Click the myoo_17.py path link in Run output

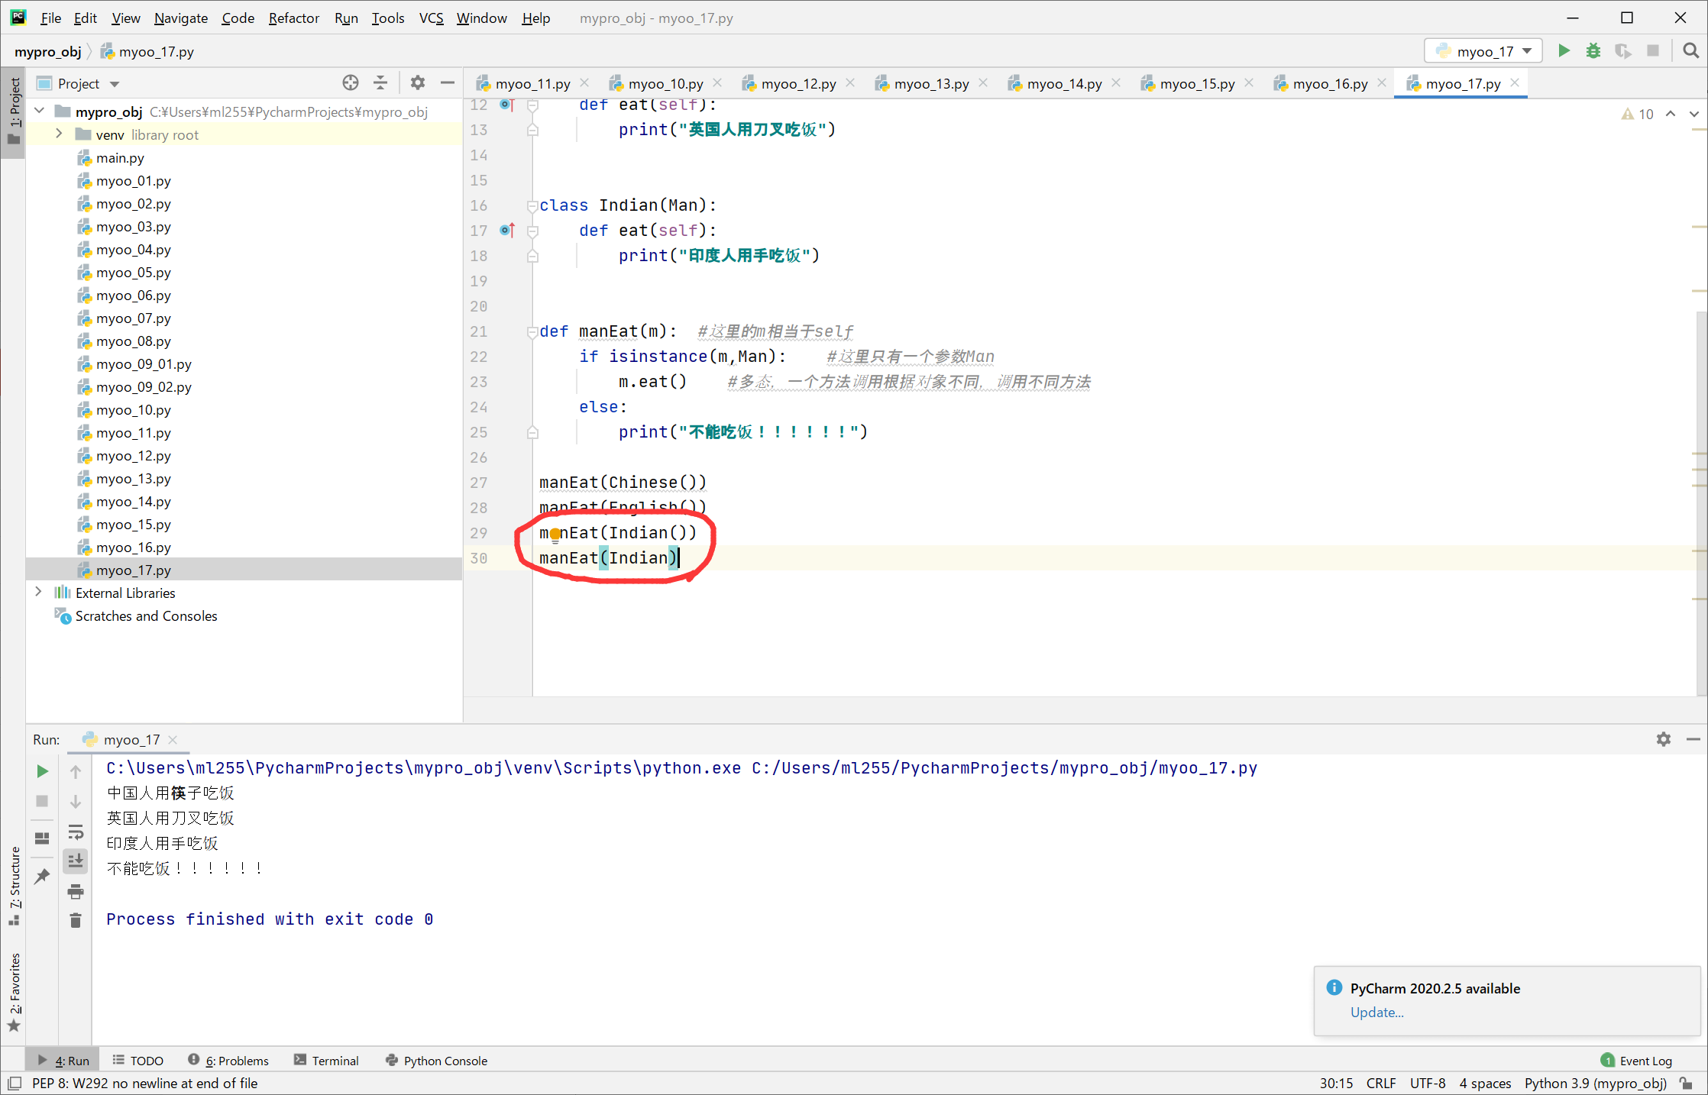1004,768
